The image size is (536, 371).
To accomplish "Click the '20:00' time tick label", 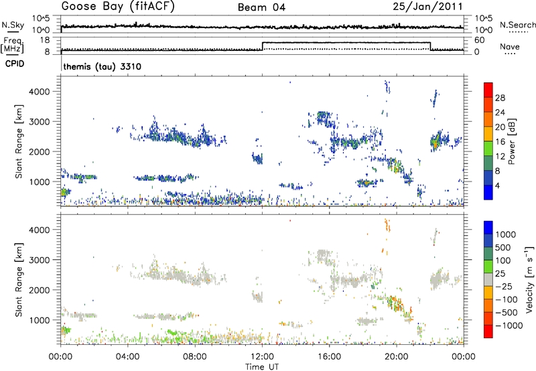I will 396,357.
